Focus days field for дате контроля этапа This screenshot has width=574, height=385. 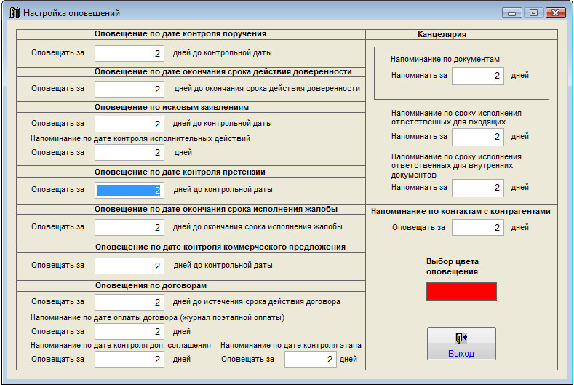click(311, 359)
